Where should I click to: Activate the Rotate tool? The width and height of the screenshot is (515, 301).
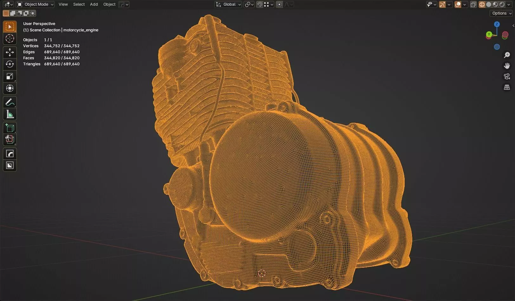tap(10, 64)
